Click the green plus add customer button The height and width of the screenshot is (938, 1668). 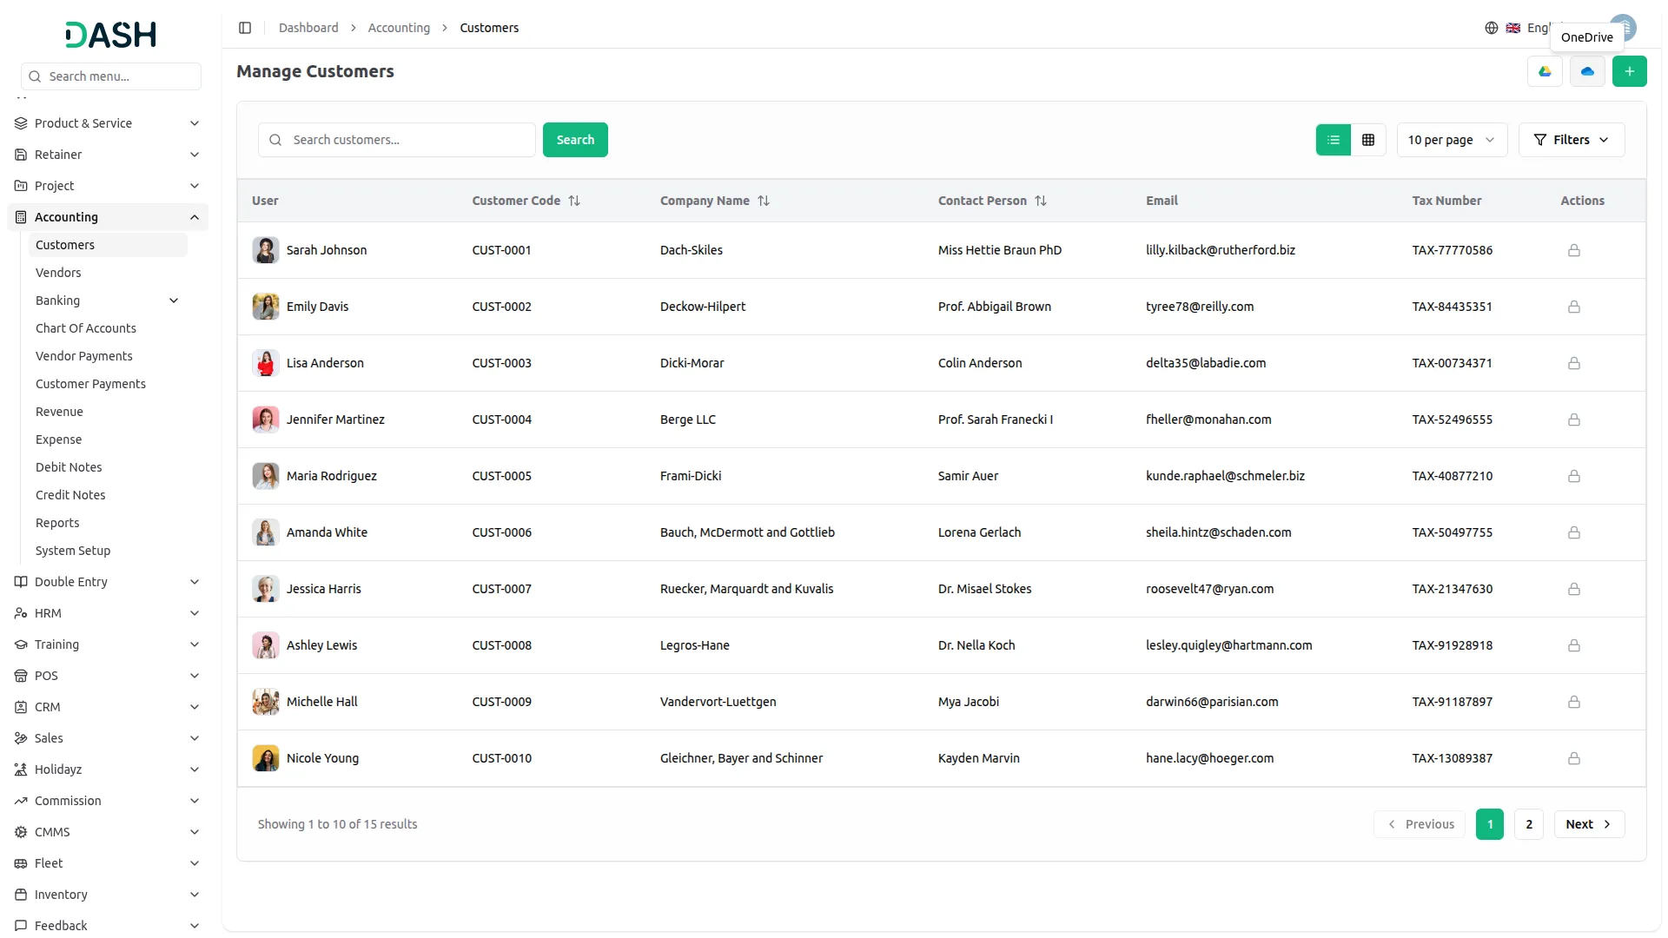click(x=1629, y=71)
